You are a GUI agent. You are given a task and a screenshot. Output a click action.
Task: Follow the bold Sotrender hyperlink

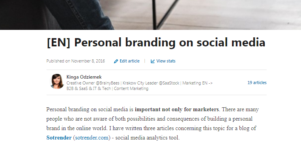pos(59,138)
